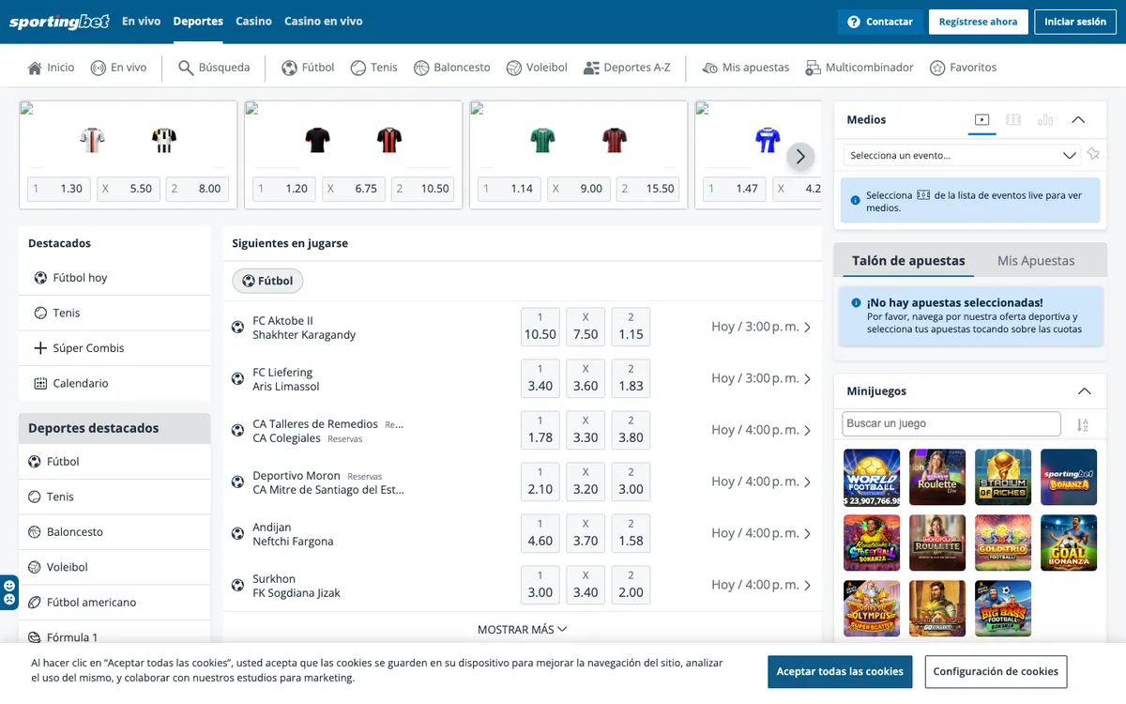Open the En vivo toolbar item
This screenshot has width=1126, height=704.
pos(118,68)
